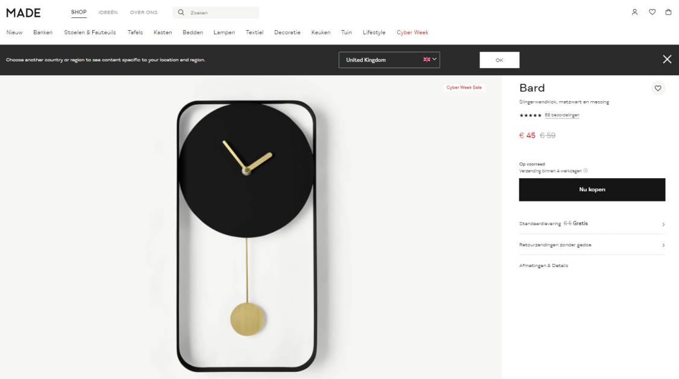Screen dimensions: 679x379
Task: Open the 68 beoordelingen reviews link
Action: (x=562, y=115)
